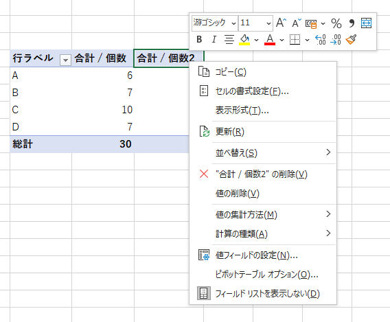Select コピー(C) from context menu
This screenshot has width=390, height=322.
click(x=263, y=72)
